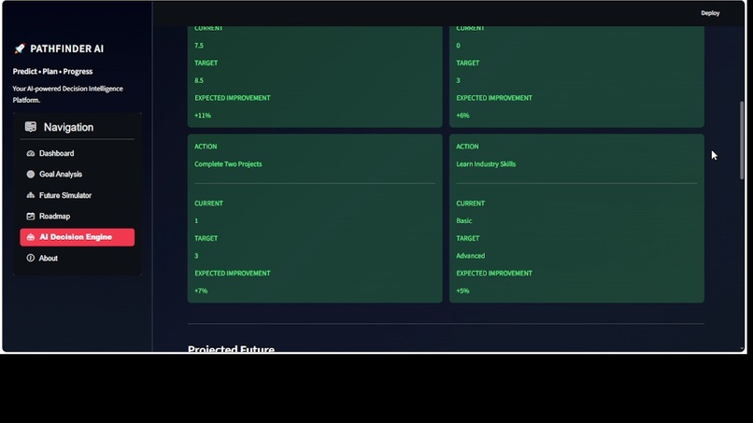Click the AI Decision Engine robot icon
This screenshot has height=423, width=753.
(x=31, y=237)
